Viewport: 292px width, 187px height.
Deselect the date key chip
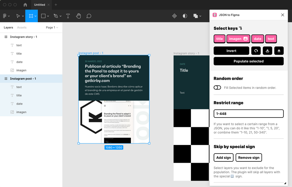tap(258, 39)
